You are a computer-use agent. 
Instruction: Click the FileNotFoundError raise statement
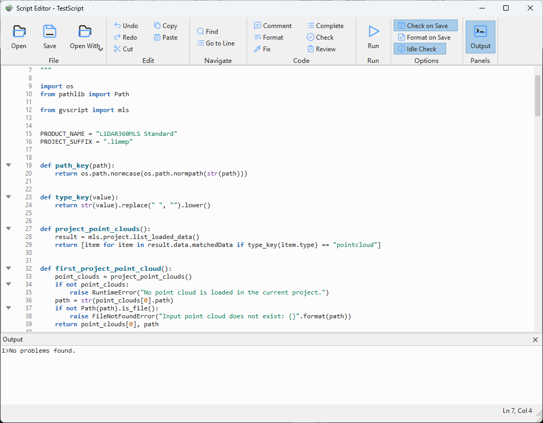(x=211, y=316)
